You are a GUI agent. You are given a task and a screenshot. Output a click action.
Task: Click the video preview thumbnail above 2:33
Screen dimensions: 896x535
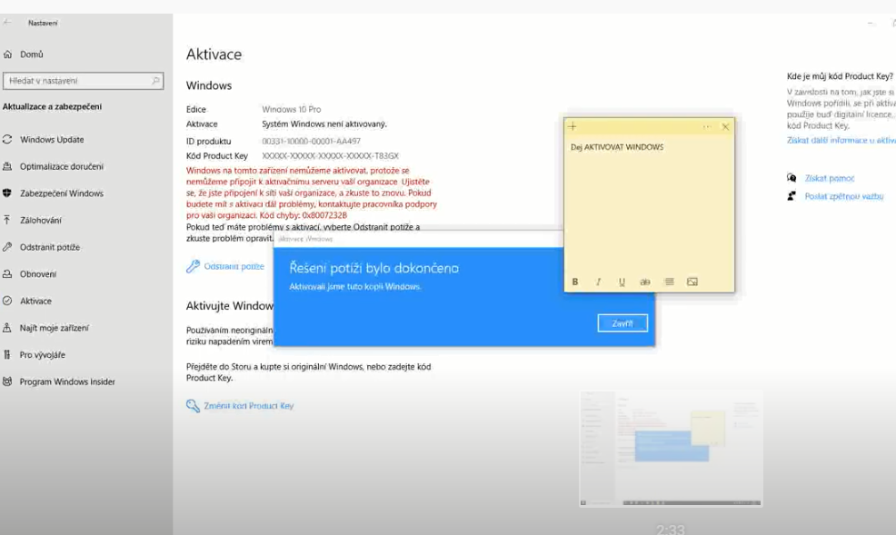coord(671,449)
